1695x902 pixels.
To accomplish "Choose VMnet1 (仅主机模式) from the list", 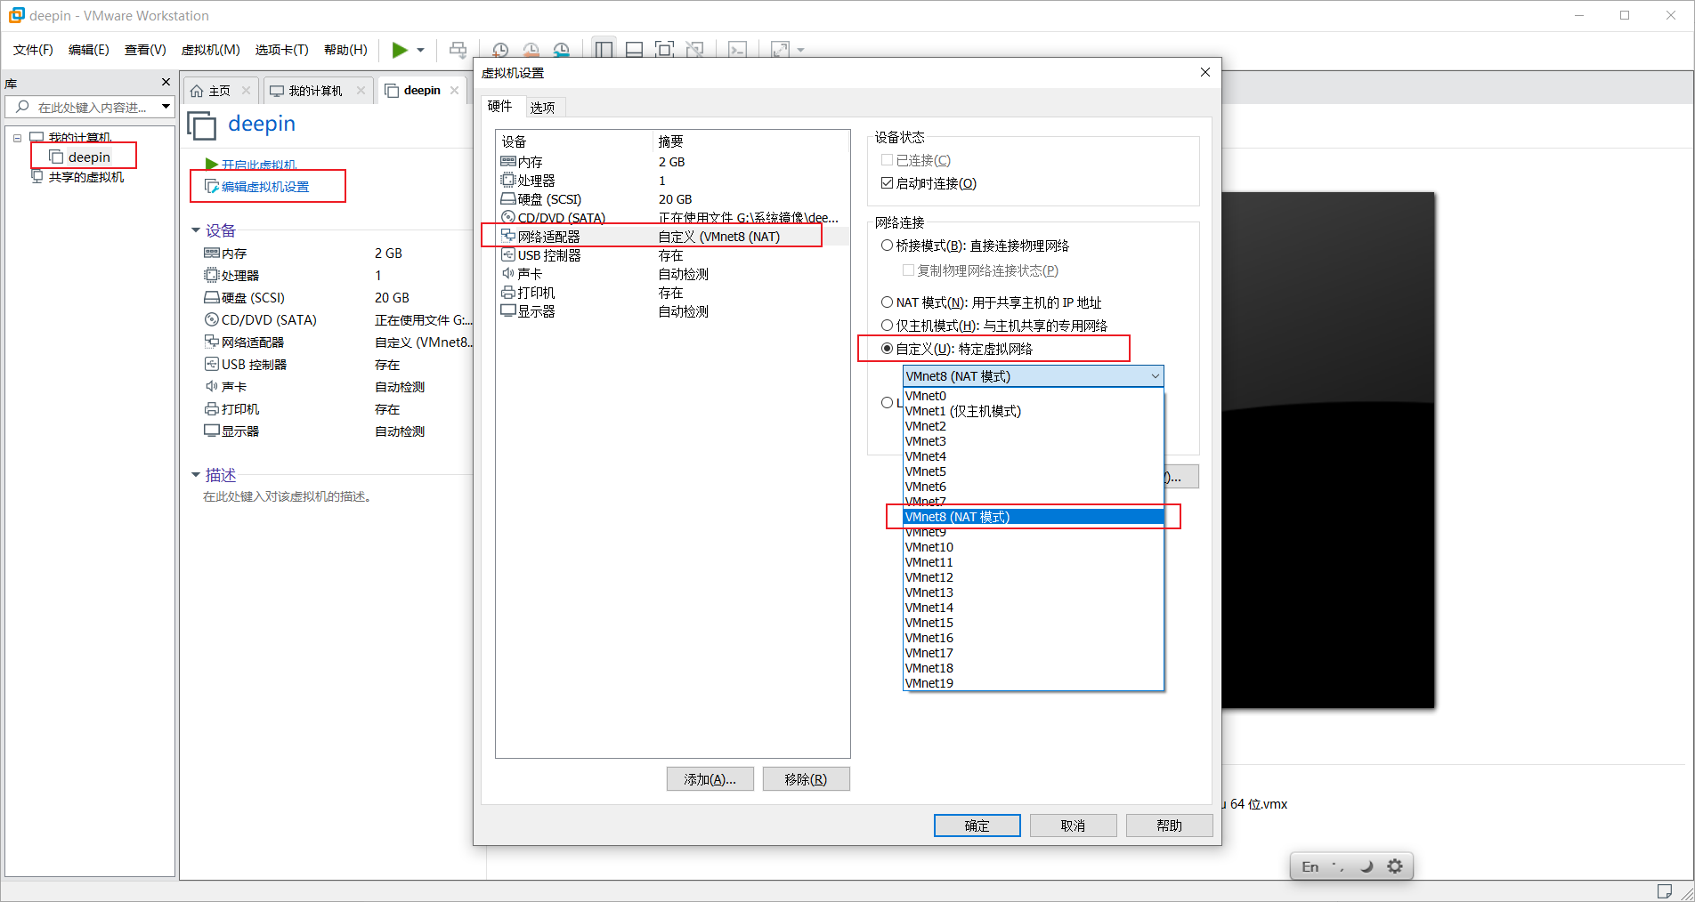I will pyautogui.click(x=962, y=411).
